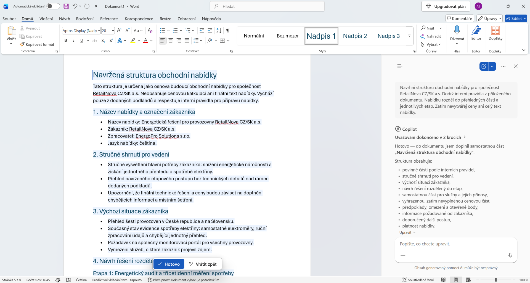
Task: Show paragraph marks pilcrow icon
Action: pyautogui.click(x=228, y=30)
